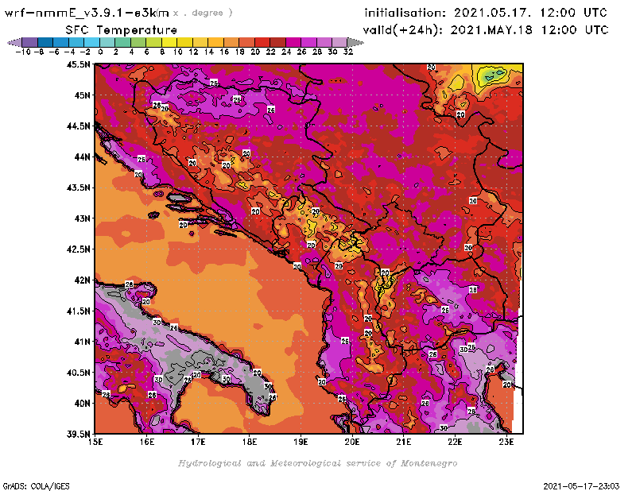This screenshot has width=636, height=491.
Task: Select the magenta swatch between 24 and 26
Action: click(x=293, y=42)
